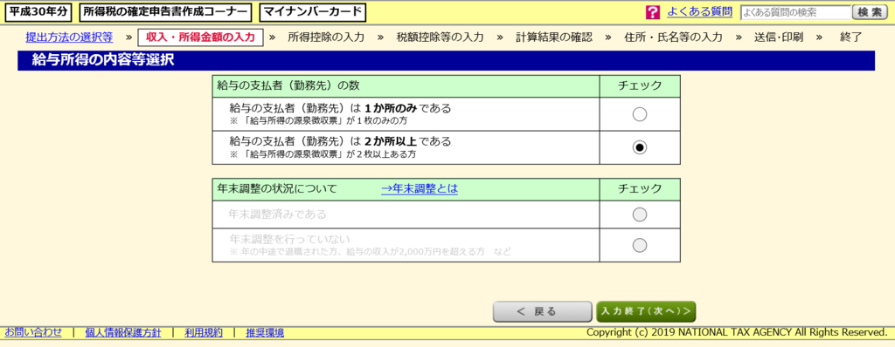Click the 年末調整の状況について header text
Screen dimensions: 895x347
277,188
